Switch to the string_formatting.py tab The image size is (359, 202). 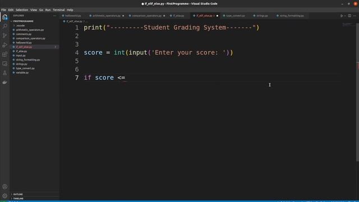tap(292, 16)
